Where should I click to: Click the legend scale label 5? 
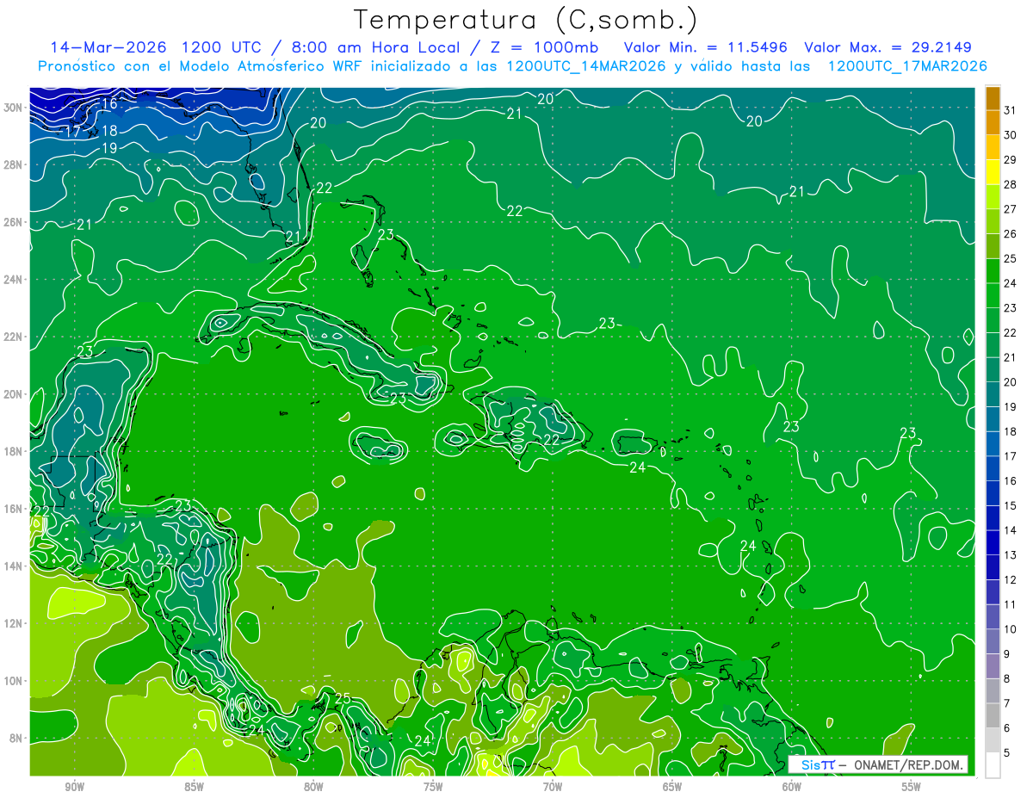click(1007, 753)
